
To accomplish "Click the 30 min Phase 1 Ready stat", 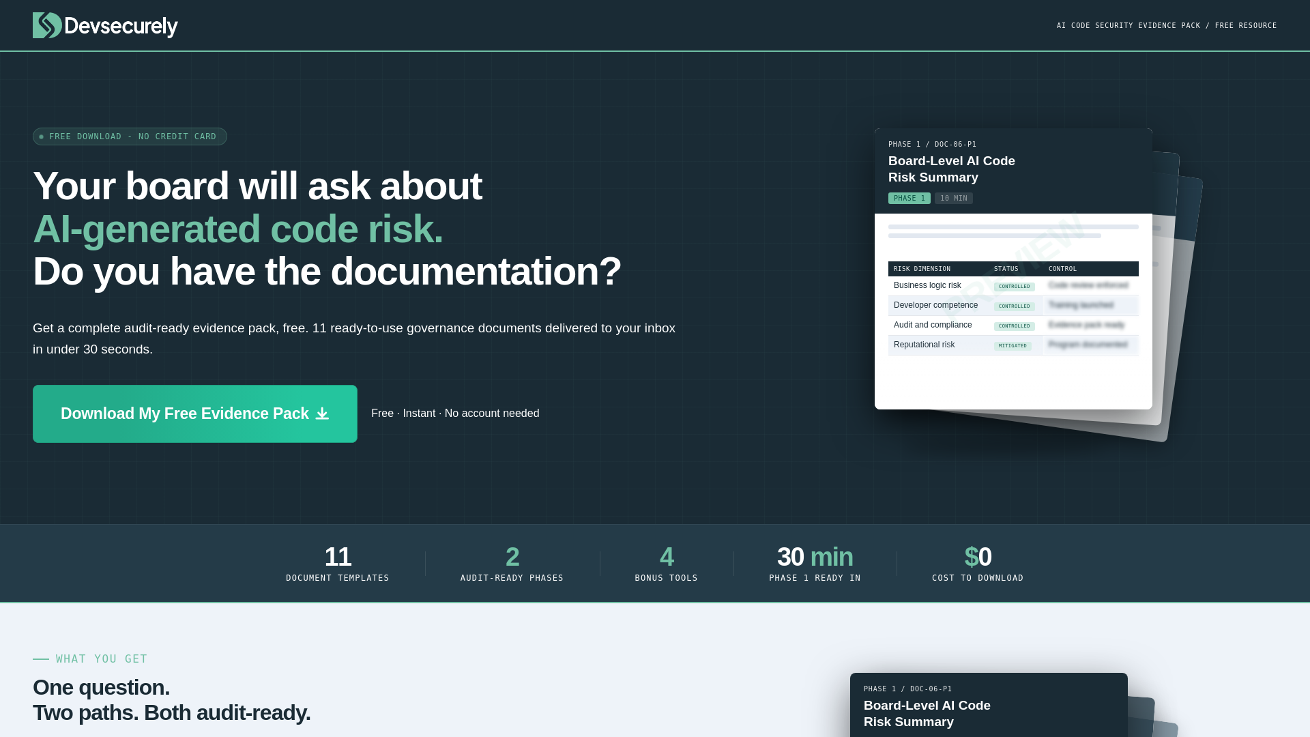I will 815,564.
